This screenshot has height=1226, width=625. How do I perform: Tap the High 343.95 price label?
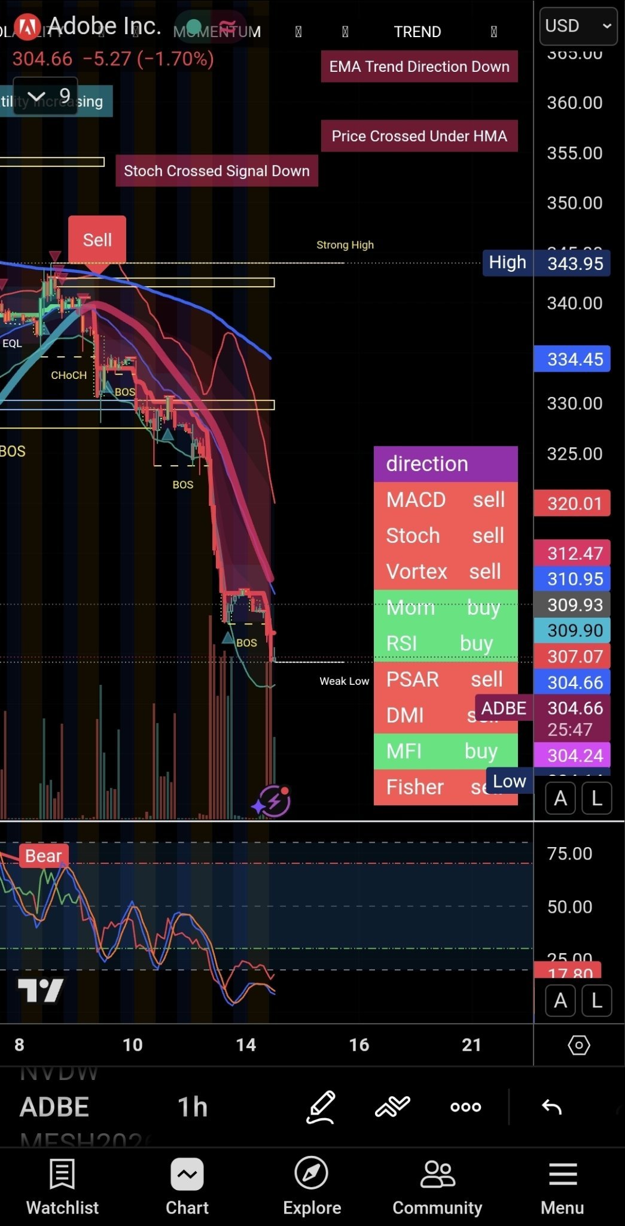[x=546, y=263]
